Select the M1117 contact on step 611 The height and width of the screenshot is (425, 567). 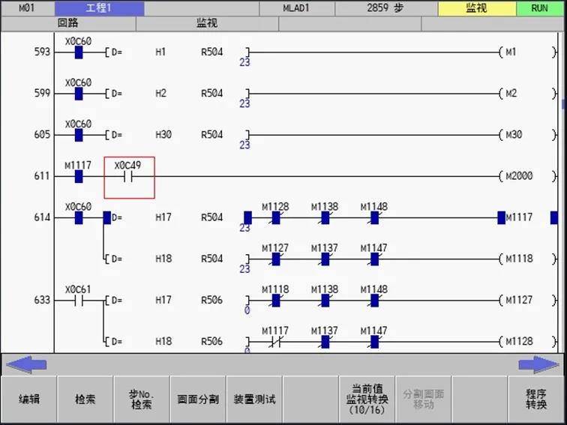coord(78,176)
